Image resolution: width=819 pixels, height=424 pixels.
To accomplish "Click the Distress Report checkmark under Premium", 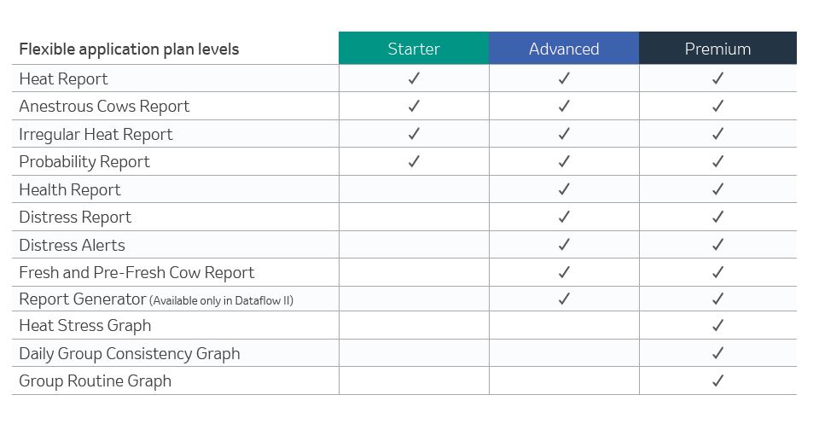I will click(x=717, y=217).
